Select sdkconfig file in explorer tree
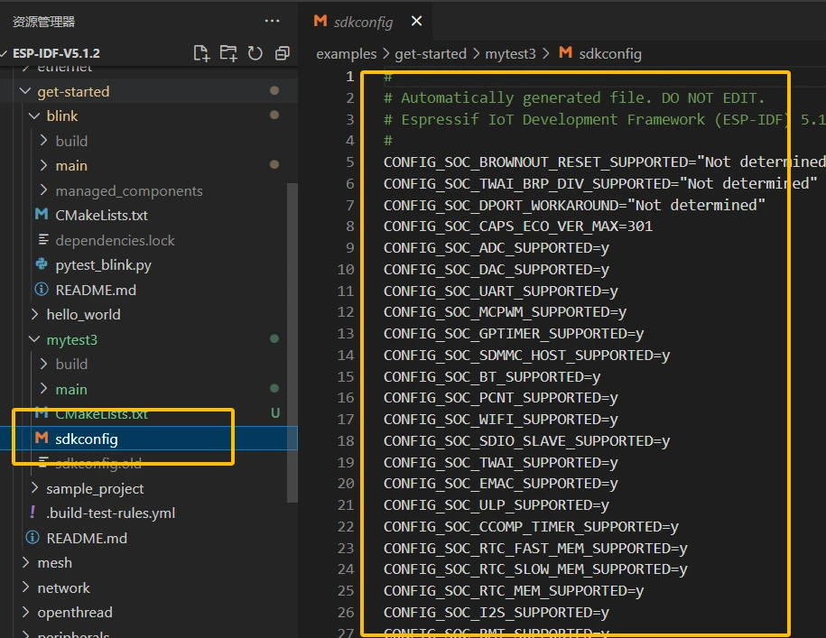The height and width of the screenshot is (638, 826). (87, 439)
